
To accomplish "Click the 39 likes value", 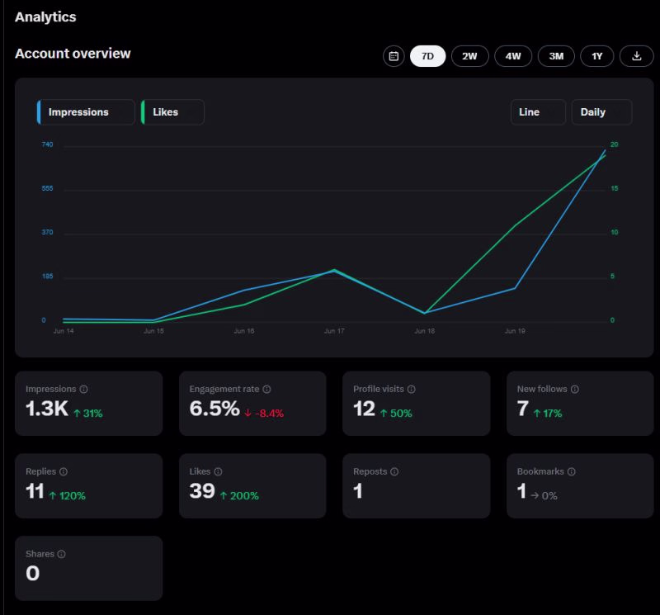I will coord(202,491).
